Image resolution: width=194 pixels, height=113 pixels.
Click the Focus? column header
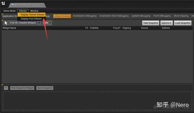click(x=117, y=28)
